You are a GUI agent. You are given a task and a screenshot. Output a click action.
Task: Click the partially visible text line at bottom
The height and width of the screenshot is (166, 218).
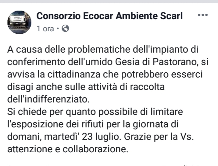pos(109,165)
